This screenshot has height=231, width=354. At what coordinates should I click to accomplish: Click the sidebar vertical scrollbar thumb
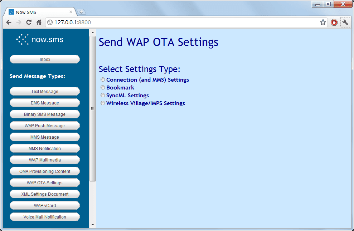(x=93, y=109)
